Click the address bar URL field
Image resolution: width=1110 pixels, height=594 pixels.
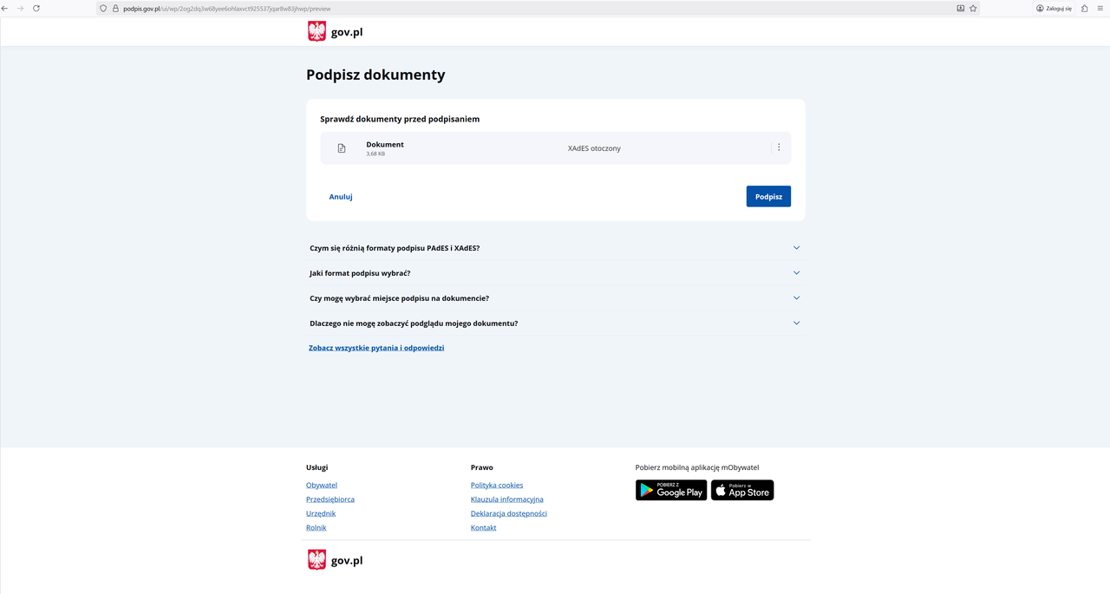pyautogui.click(x=520, y=8)
